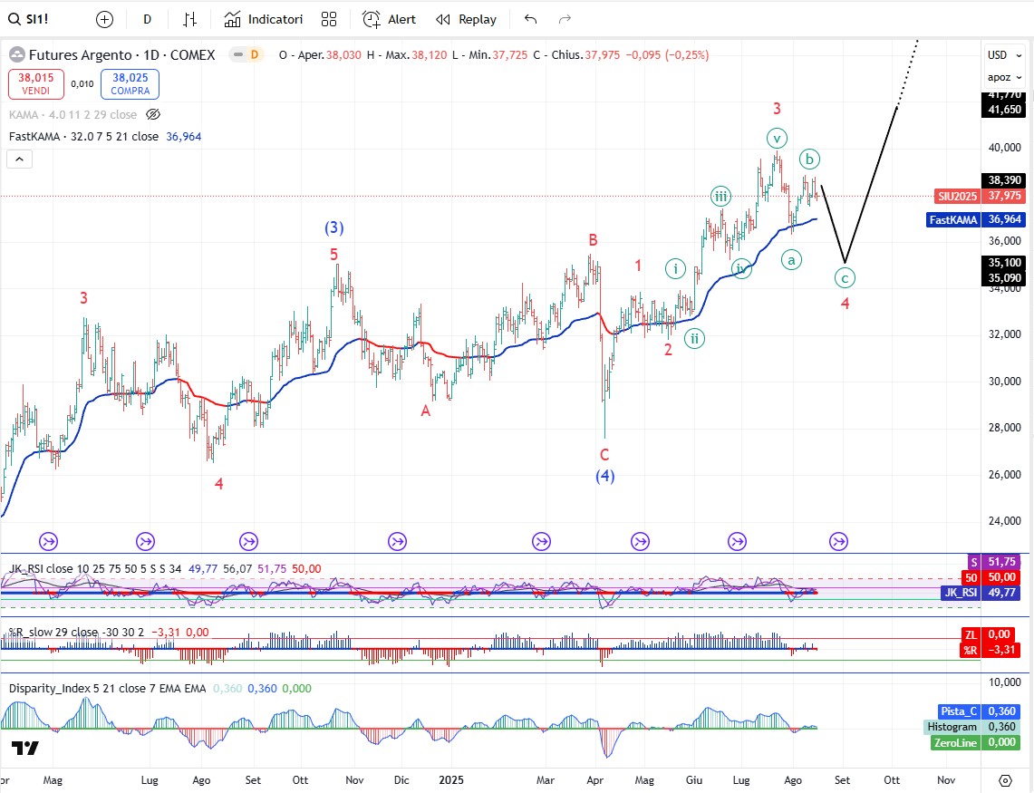Create a new Alert from toolbar
The width and height of the screenshot is (1034, 793).
point(389,19)
